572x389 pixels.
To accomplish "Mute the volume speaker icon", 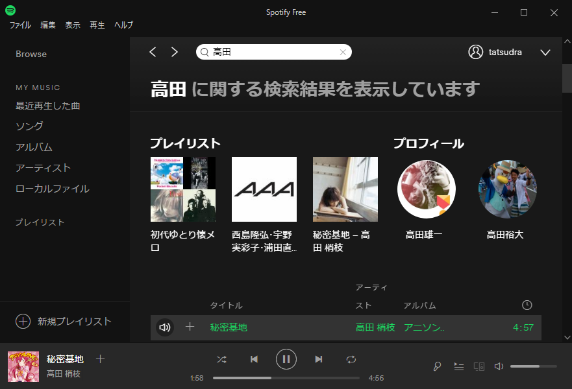I will click(499, 366).
